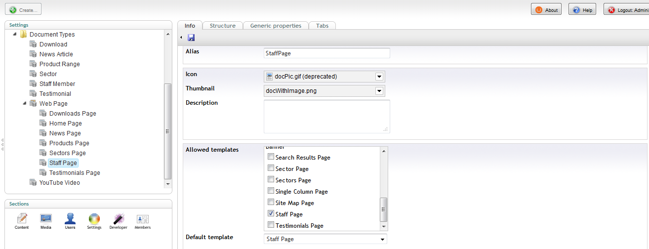Click the Allowed templates list scrollbar thumb
The image size is (649, 249).
pyautogui.click(x=383, y=209)
